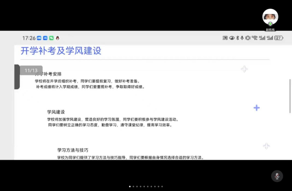
Task: Click the battery level indicator showing 27
Action: click(x=279, y=38)
